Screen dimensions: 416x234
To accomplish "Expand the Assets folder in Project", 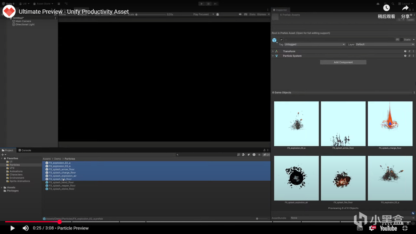I will pyautogui.click(x=2, y=188).
